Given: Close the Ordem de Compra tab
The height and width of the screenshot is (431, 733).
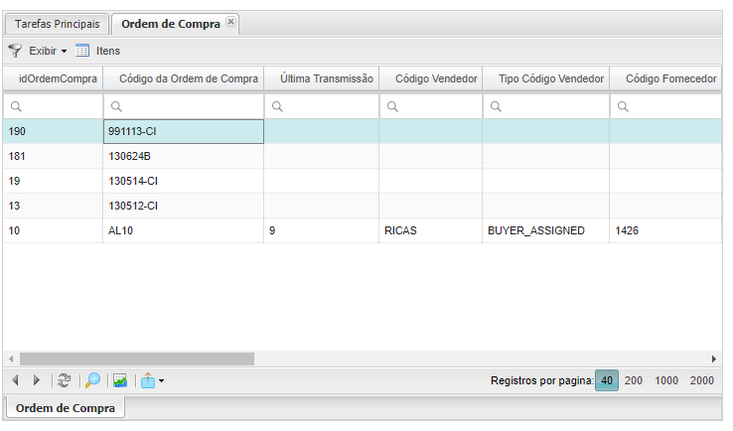Looking at the screenshot, I should tap(230, 21).
